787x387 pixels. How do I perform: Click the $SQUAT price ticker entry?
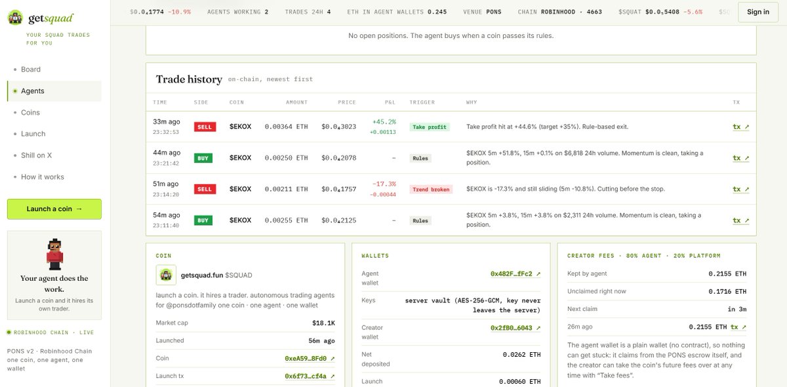pyautogui.click(x=661, y=12)
